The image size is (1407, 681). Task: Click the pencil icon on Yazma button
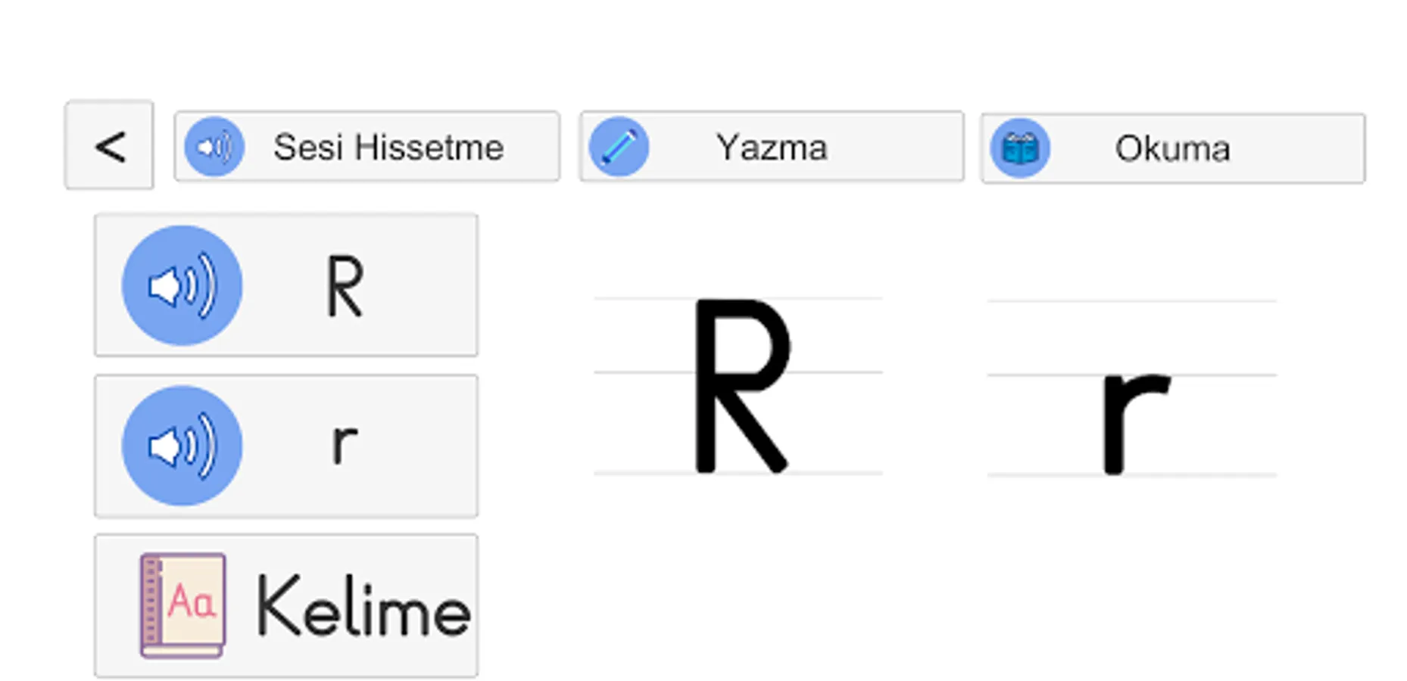click(x=619, y=147)
